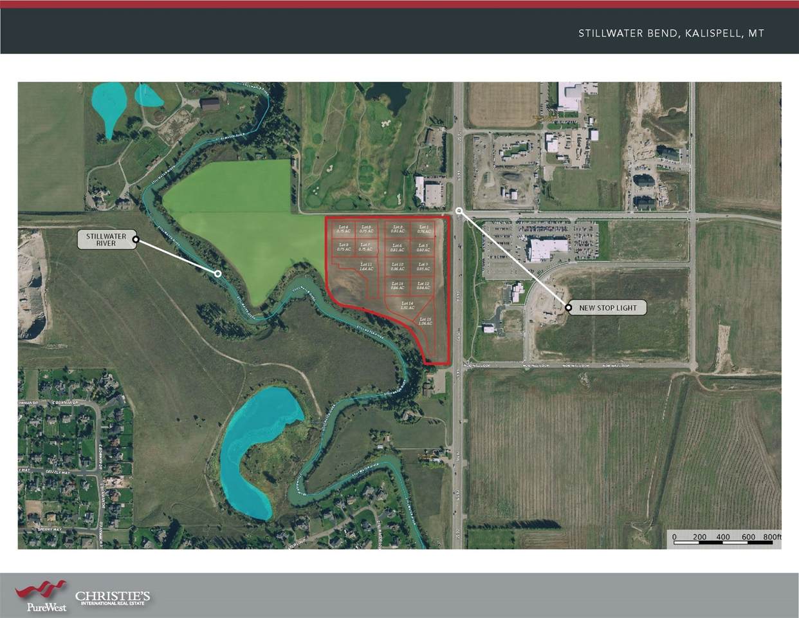Click the white circle marker at the road intersection

point(459,211)
